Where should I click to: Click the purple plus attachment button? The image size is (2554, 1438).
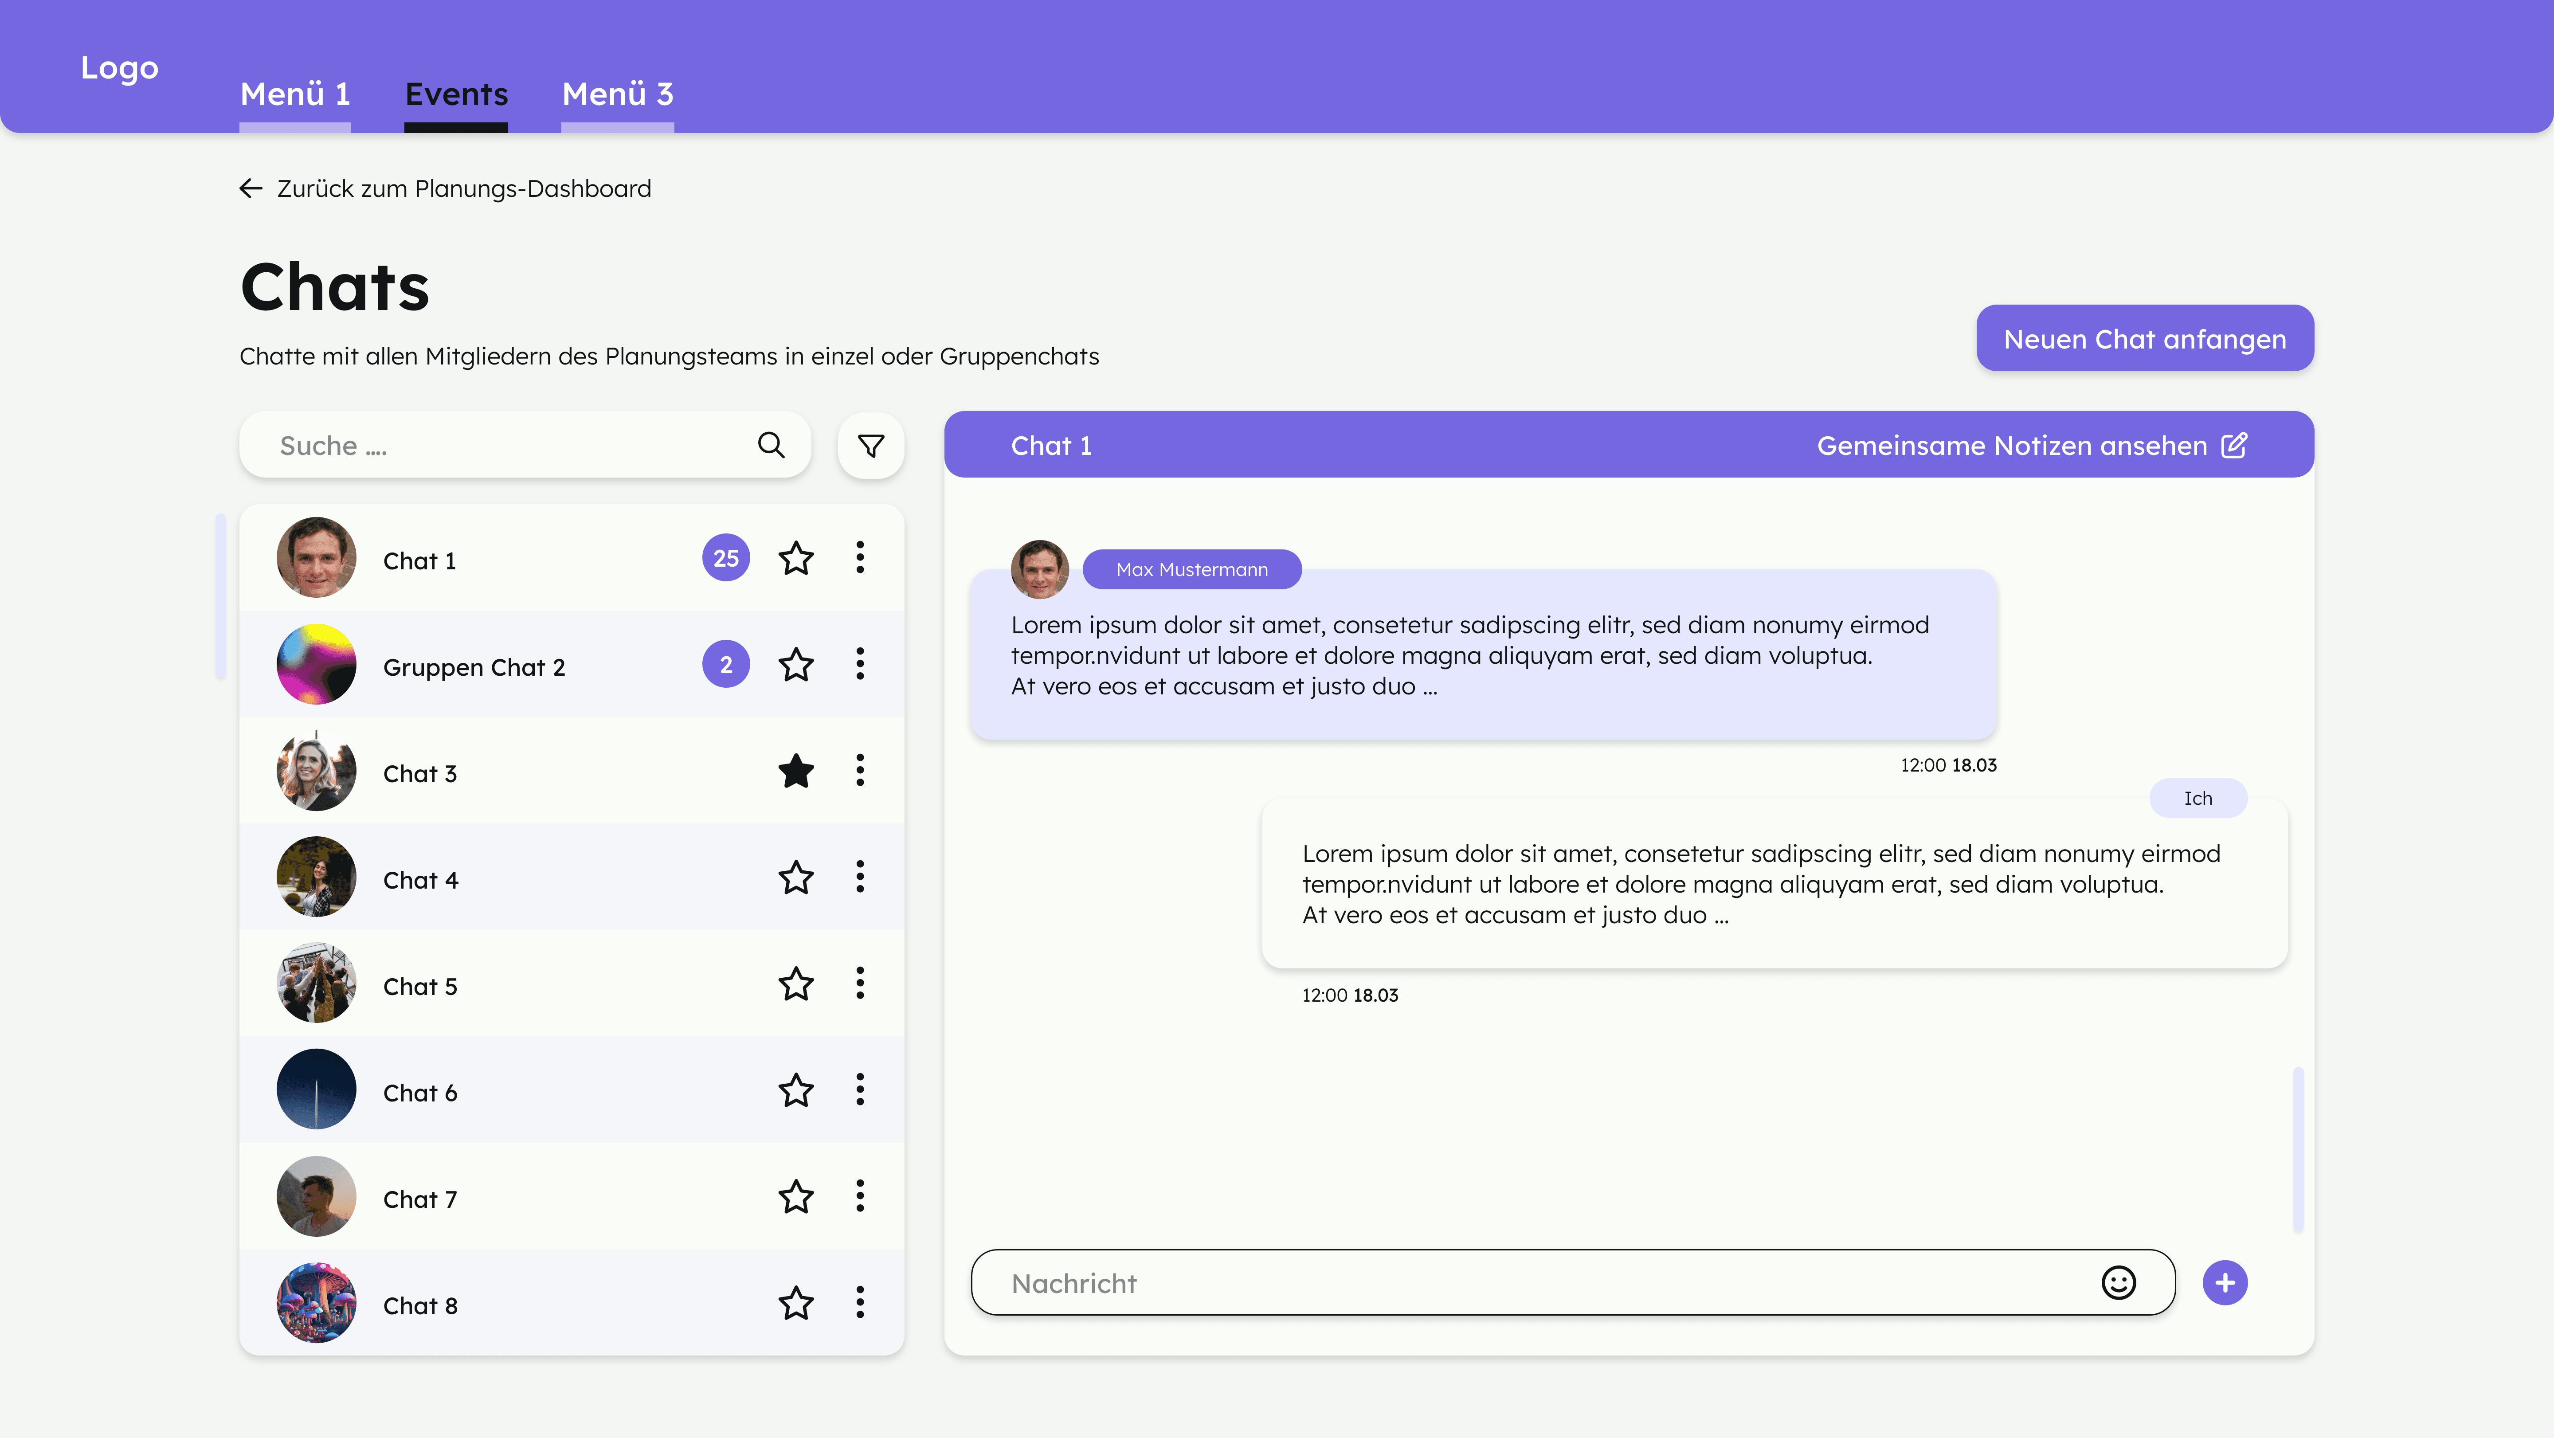2225,1282
